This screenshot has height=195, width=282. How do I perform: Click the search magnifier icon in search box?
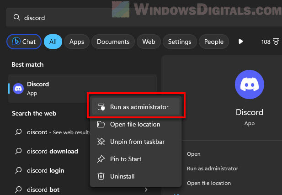[x=17, y=18]
